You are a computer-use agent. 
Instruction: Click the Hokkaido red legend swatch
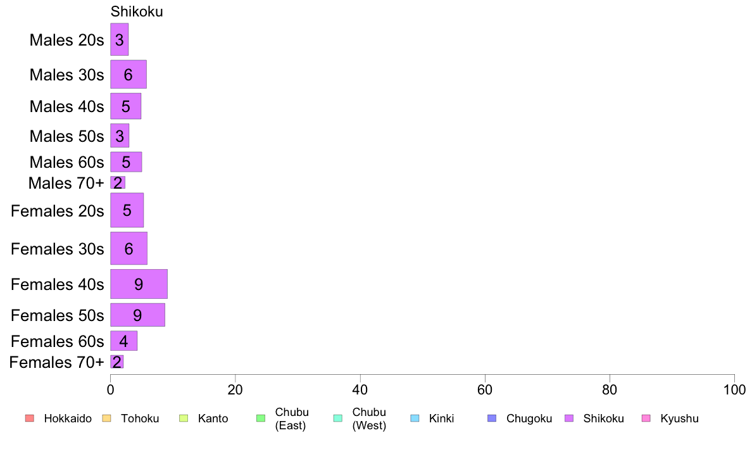point(30,419)
